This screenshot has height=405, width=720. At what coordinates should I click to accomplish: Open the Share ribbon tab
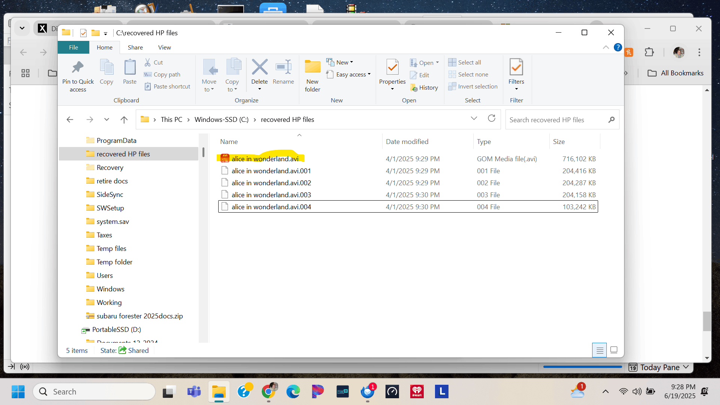click(x=135, y=48)
